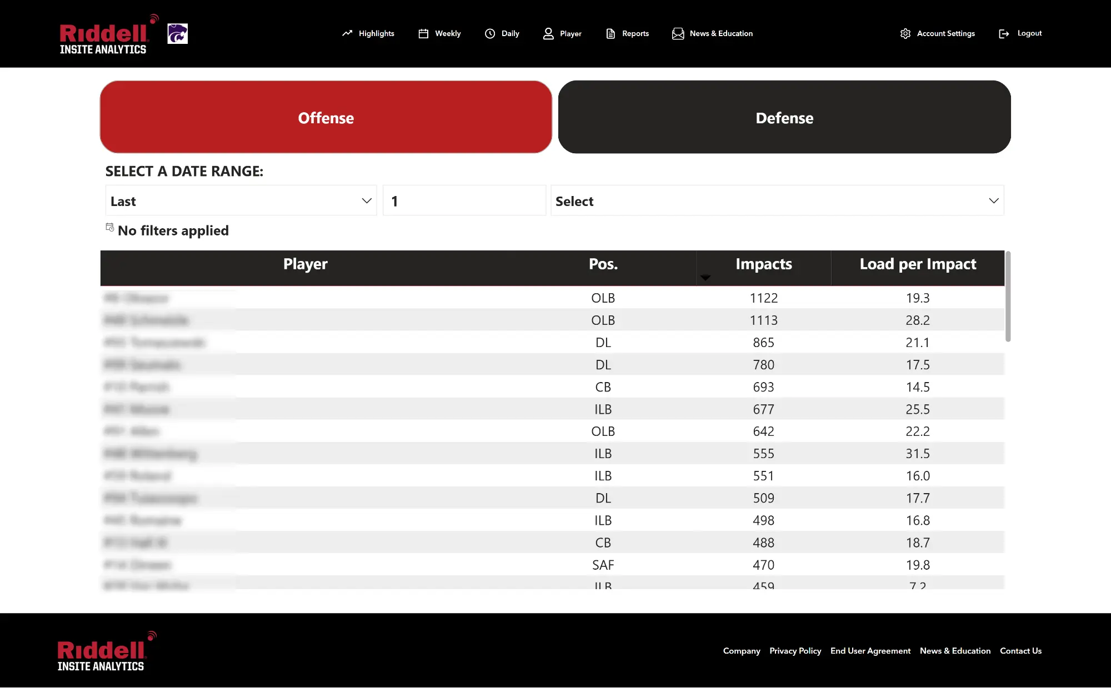Click the Daily clock icon
The height and width of the screenshot is (688, 1111).
(x=490, y=33)
